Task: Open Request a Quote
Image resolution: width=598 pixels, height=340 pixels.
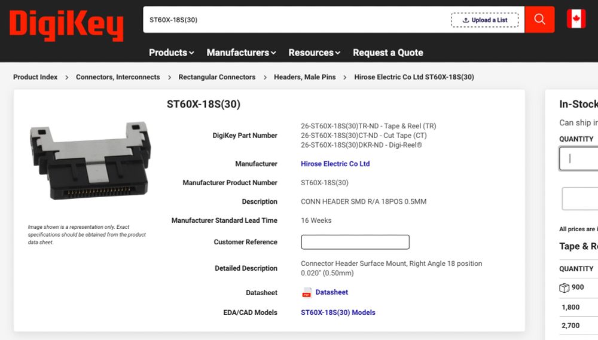Action: (x=388, y=53)
